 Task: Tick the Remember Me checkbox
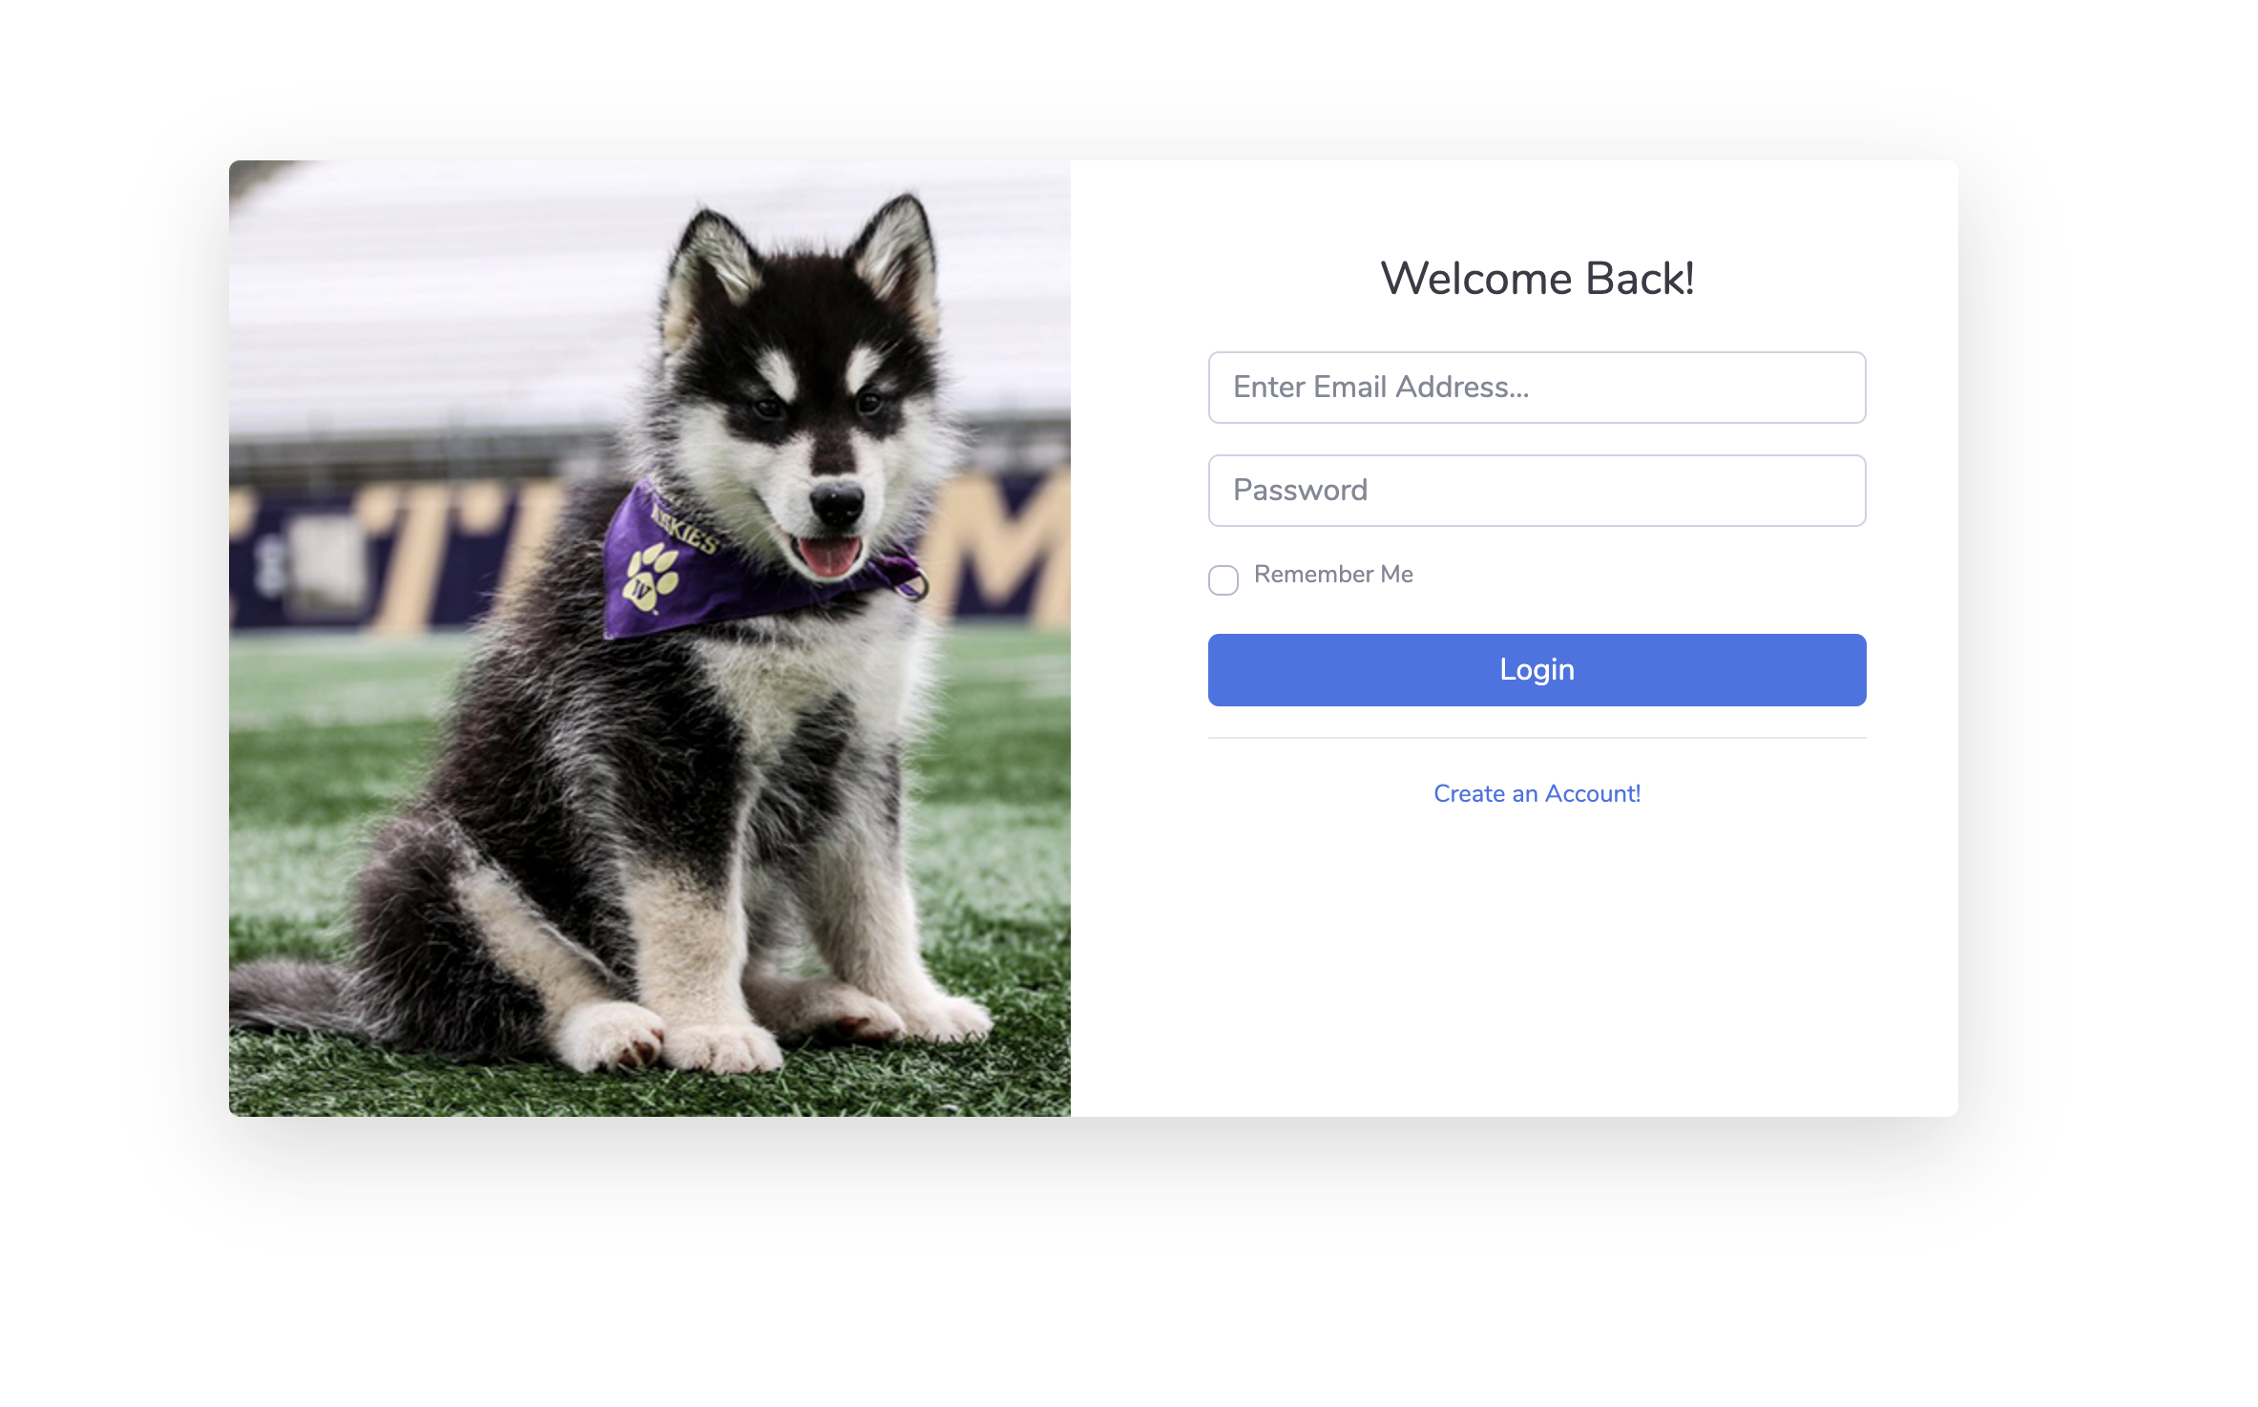point(1223,579)
